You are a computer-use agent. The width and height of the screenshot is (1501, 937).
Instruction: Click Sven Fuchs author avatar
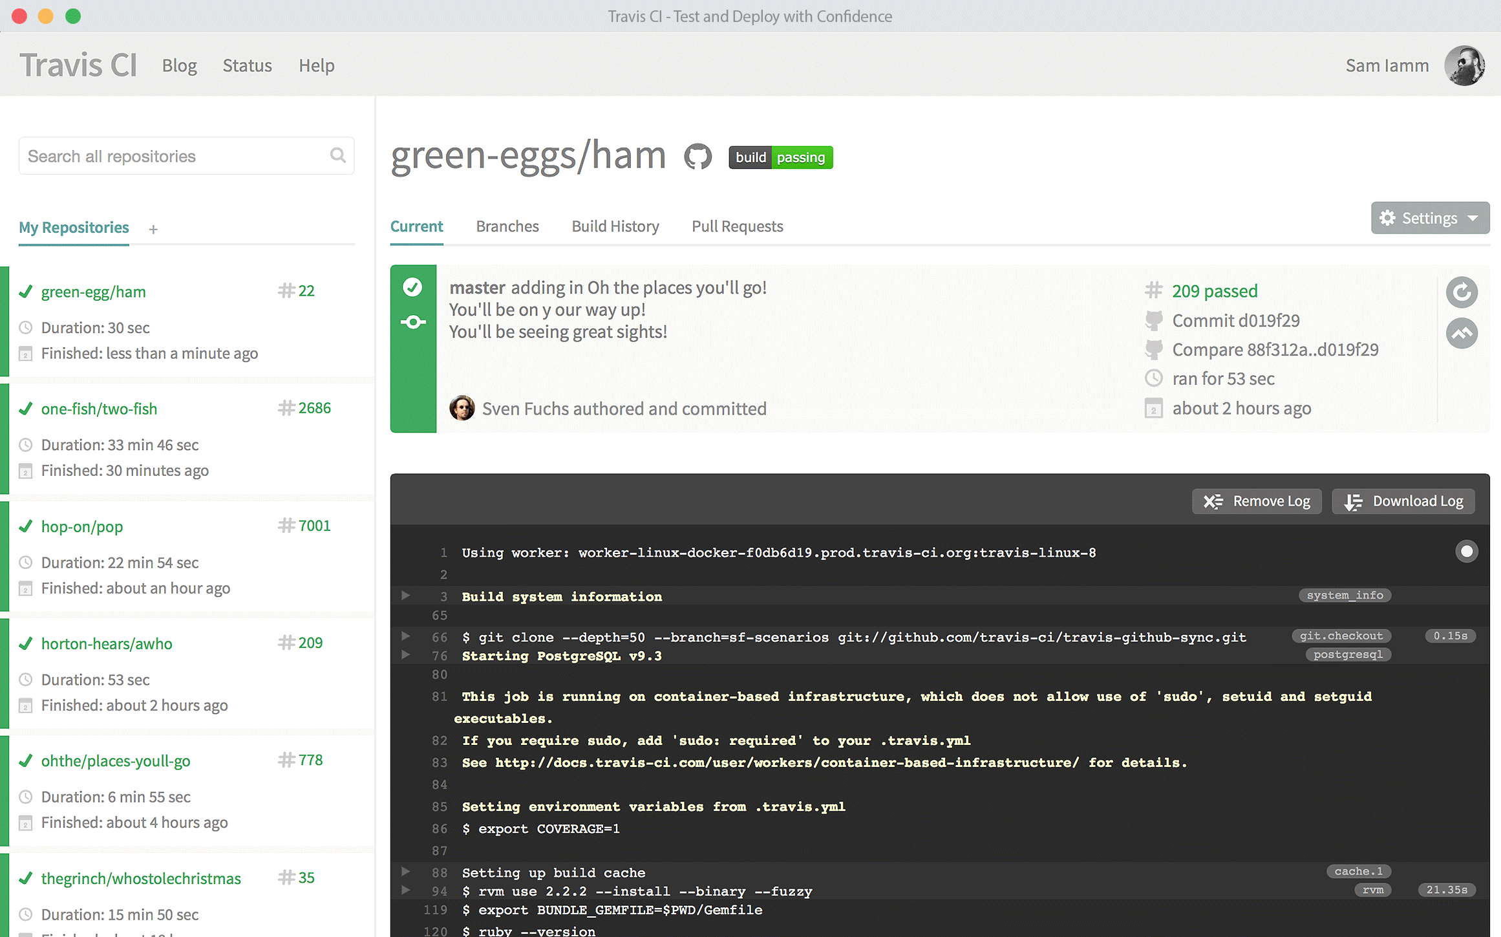pyautogui.click(x=462, y=408)
